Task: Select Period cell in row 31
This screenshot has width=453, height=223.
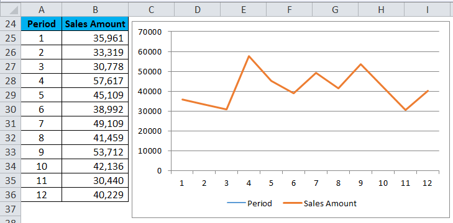Action: click(x=41, y=124)
